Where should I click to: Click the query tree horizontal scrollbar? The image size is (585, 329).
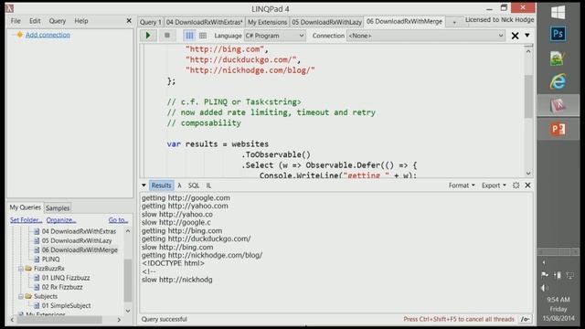click(x=58, y=320)
